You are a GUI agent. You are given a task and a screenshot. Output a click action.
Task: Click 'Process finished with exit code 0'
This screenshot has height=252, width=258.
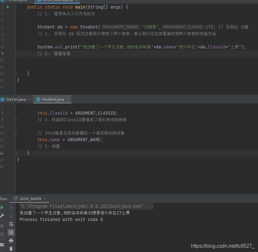click(x=61, y=219)
